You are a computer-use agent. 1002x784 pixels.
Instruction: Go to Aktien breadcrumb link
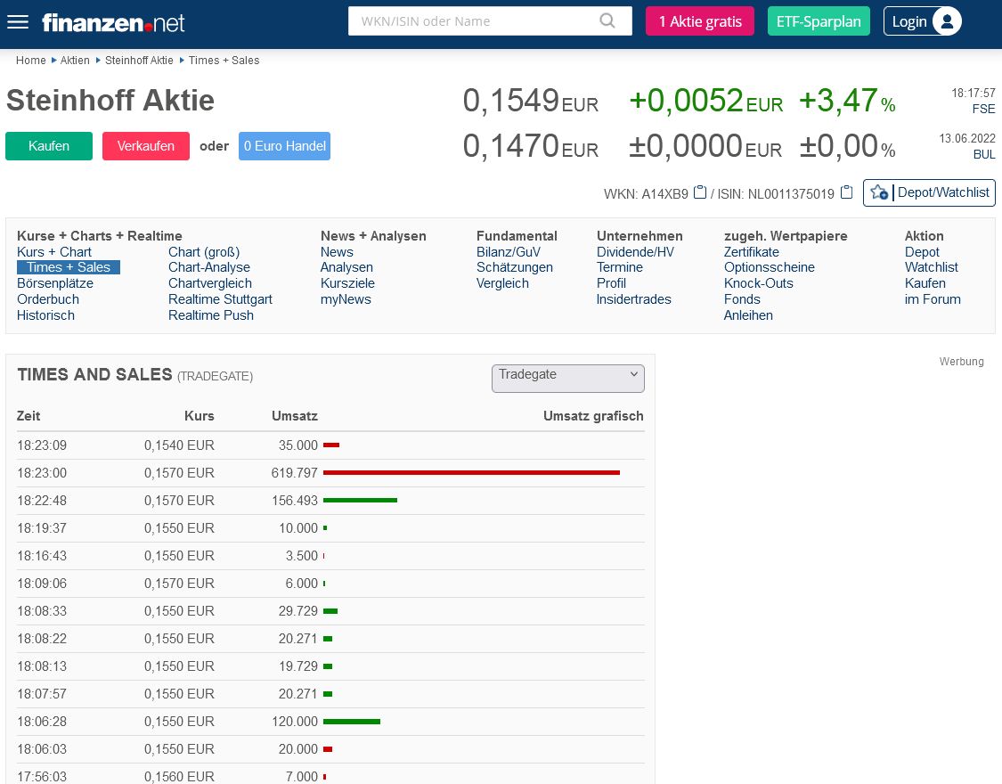(x=75, y=61)
